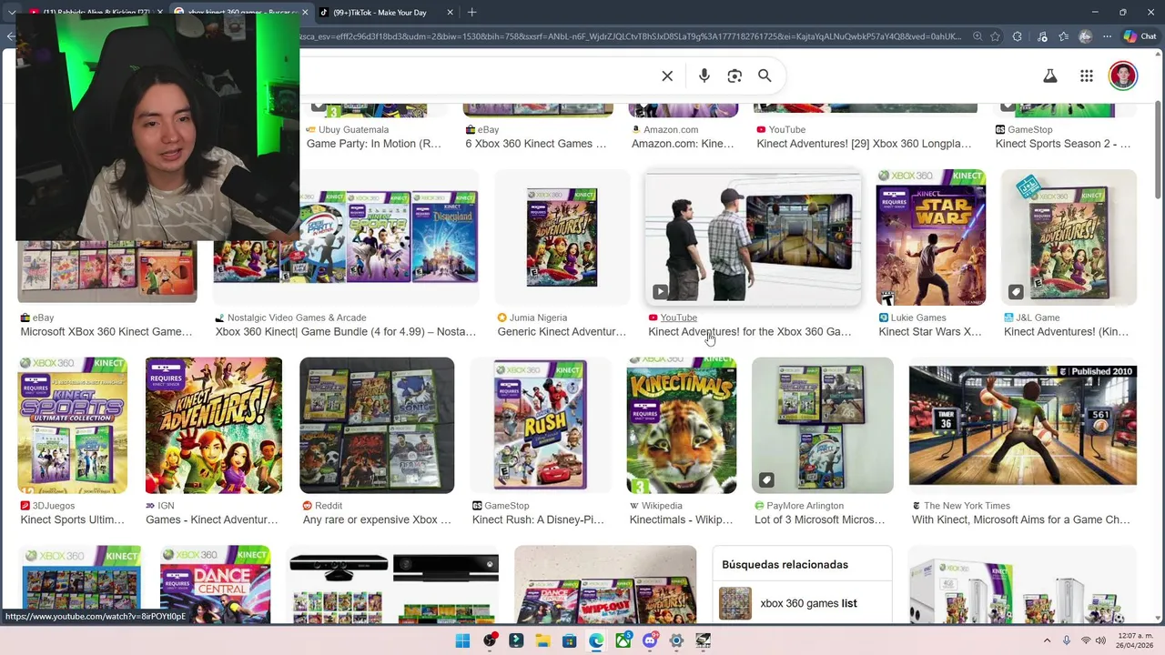1165x655 pixels.
Task: Close the xbox kinect 360 games tab
Action: coord(304,13)
